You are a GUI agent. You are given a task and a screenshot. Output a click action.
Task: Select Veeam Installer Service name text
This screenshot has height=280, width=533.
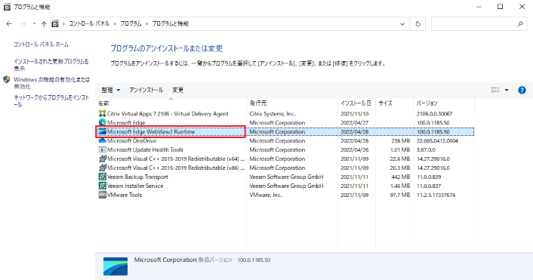click(x=135, y=186)
